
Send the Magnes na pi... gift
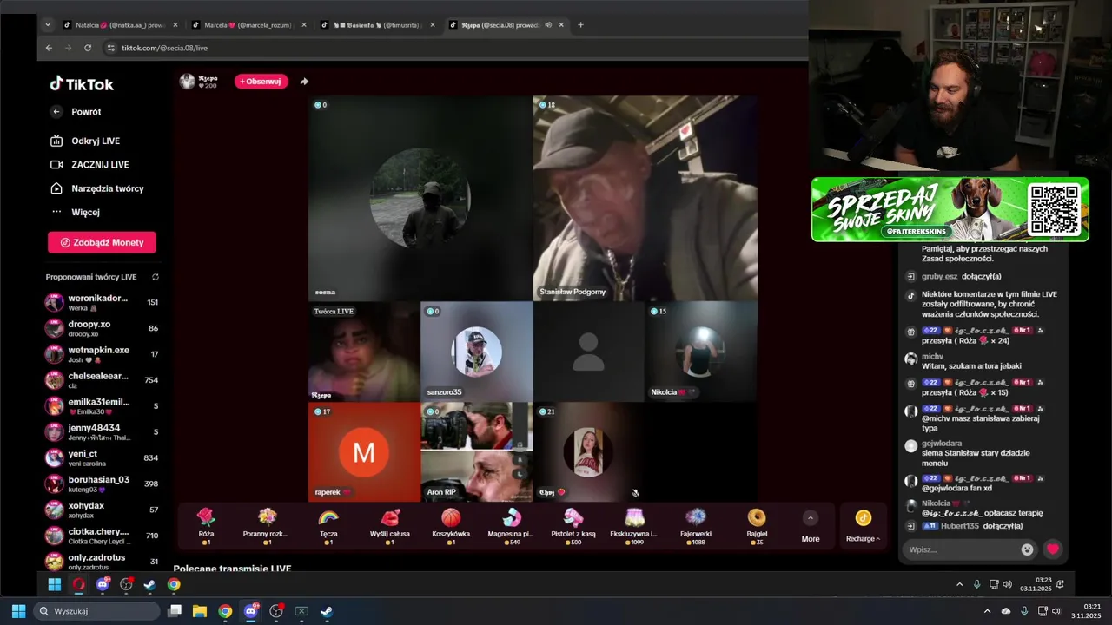(512, 525)
